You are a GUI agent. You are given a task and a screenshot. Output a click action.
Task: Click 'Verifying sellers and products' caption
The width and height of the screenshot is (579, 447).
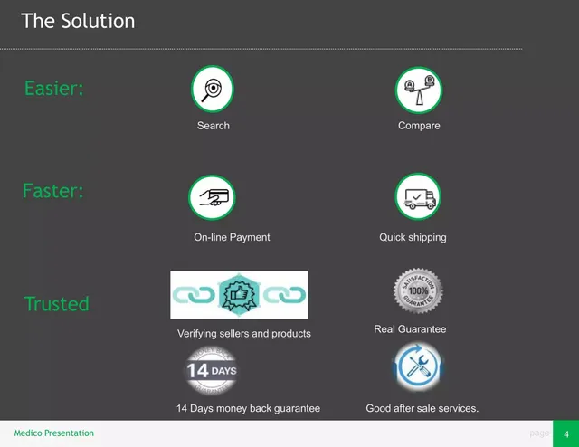tap(243, 334)
